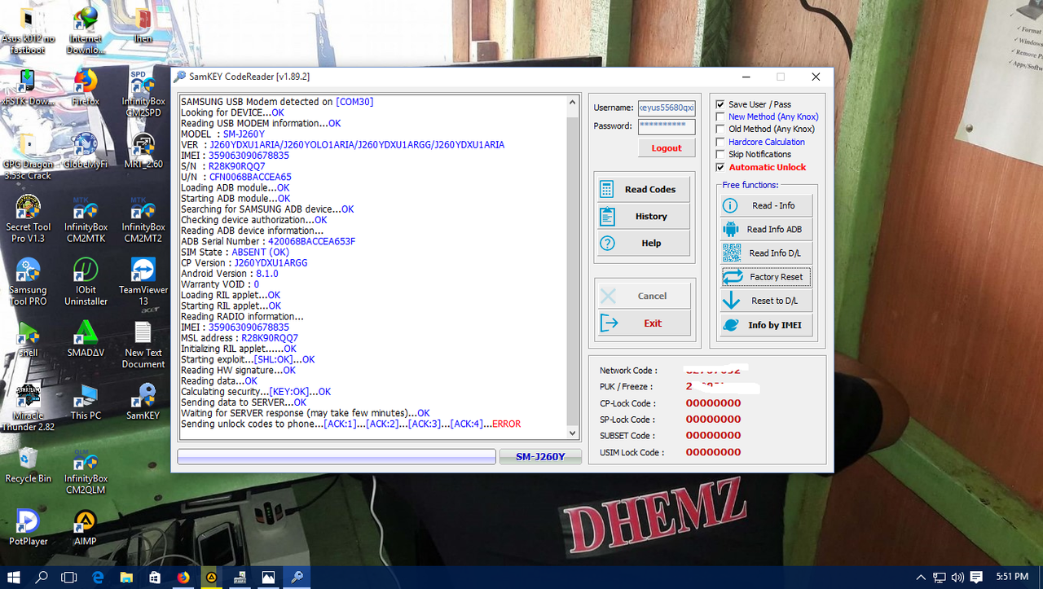Open the GlobeMyFi desktop shortcut
The width and height of the screenshot is (1043, 589).
coord(86,151)
